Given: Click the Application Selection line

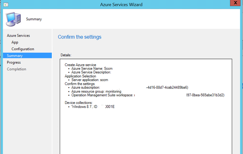Looking at the screenshot, I should point(80,76).
